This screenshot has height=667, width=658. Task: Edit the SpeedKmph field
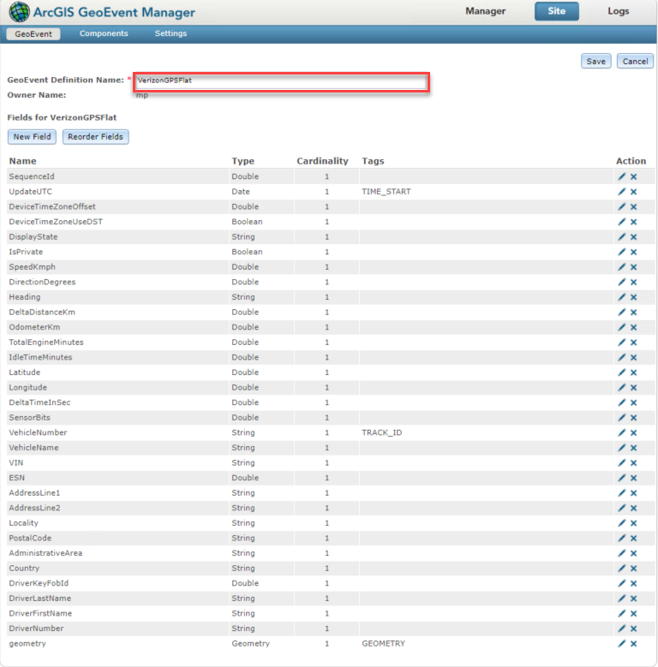click(x=622, y=267)
